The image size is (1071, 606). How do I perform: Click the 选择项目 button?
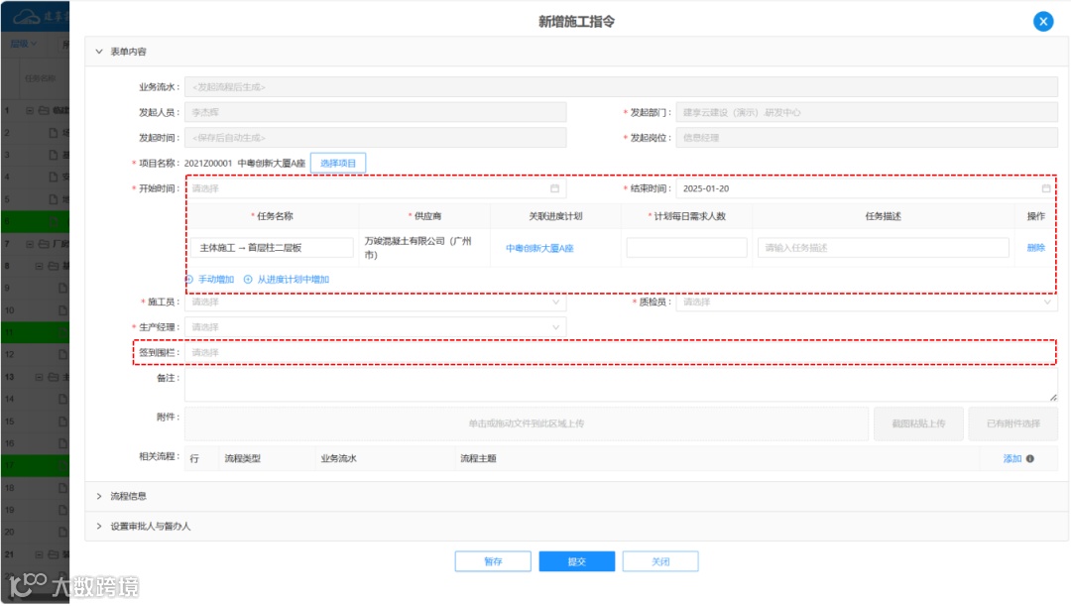pyautogui.click(x=338, y=164)
